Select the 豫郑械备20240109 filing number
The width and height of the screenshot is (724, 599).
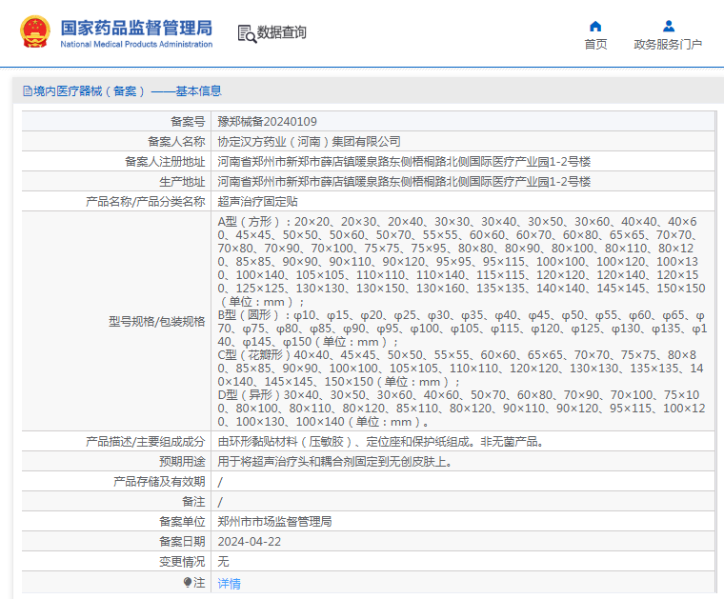click(x=268, y=122)
